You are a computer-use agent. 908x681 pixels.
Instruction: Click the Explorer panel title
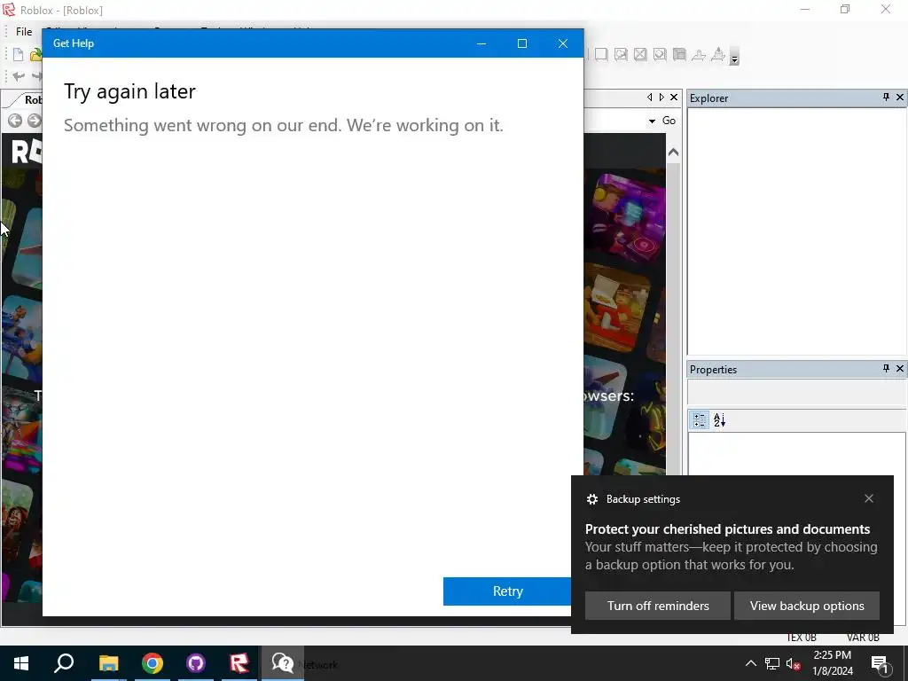point(708,98)
